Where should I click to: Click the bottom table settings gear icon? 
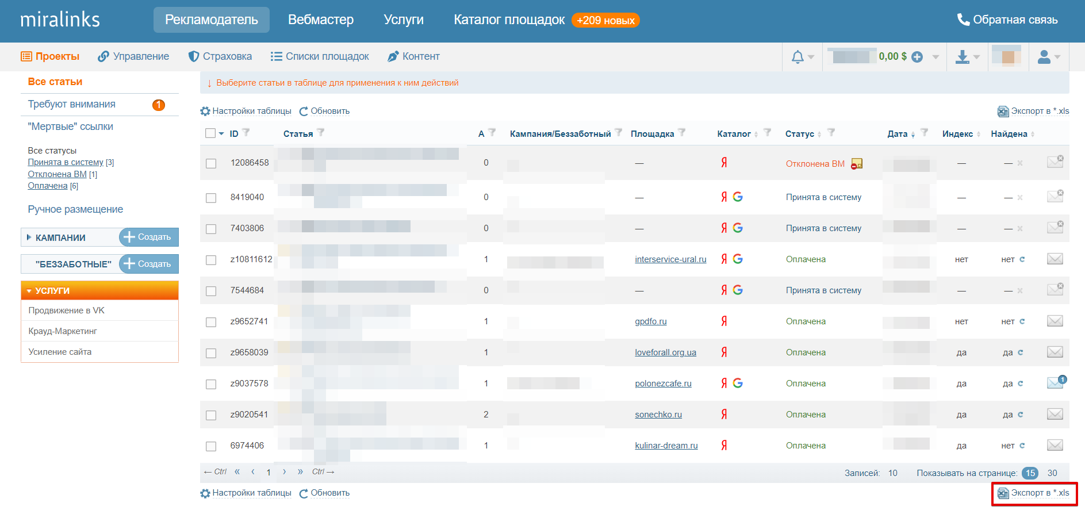click(205, 493)
